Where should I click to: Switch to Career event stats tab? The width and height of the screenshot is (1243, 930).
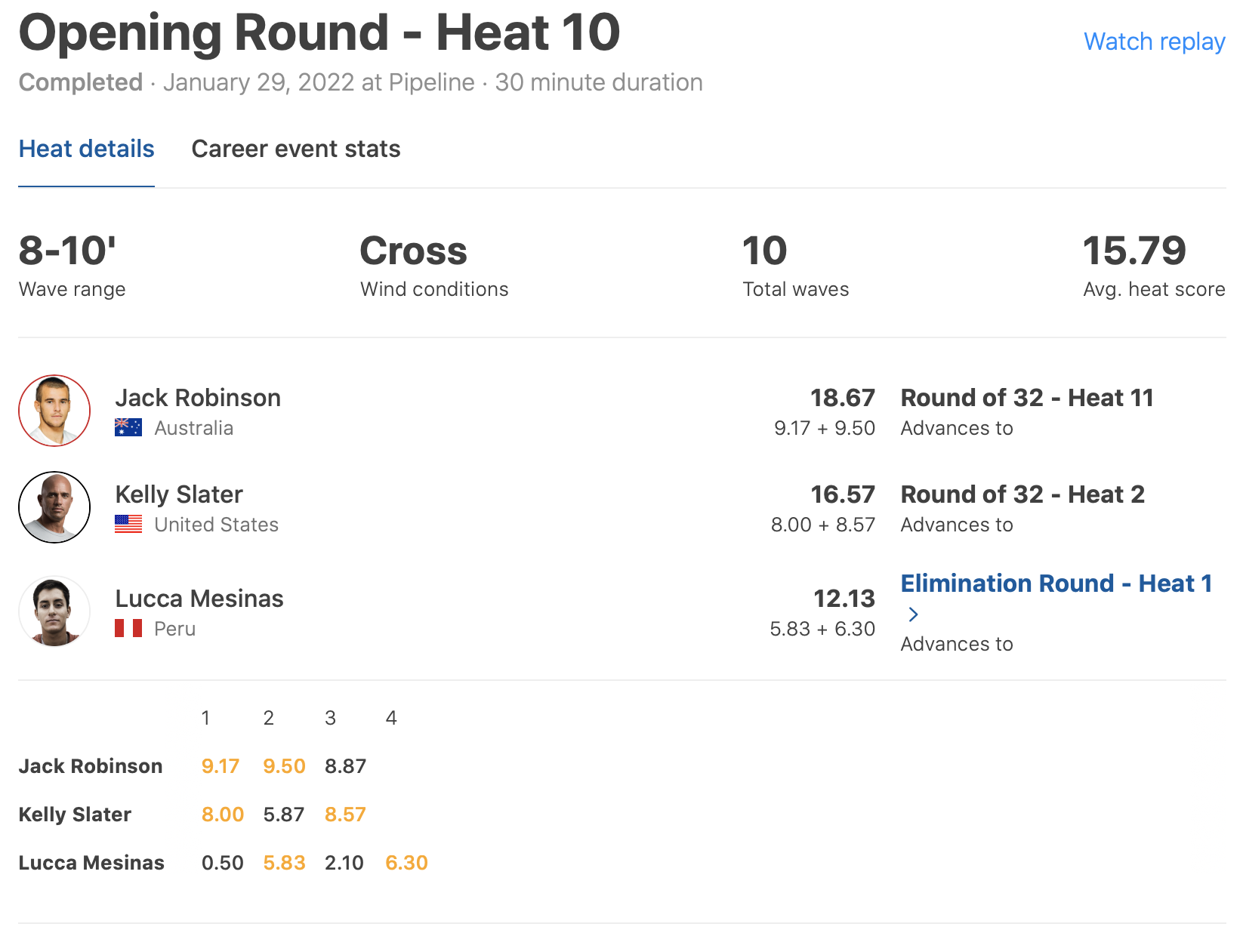tap(296, 149)
